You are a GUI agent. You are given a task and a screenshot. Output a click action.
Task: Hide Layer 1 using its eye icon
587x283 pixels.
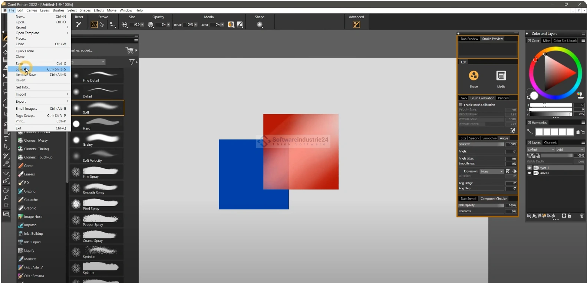[530, 168]
